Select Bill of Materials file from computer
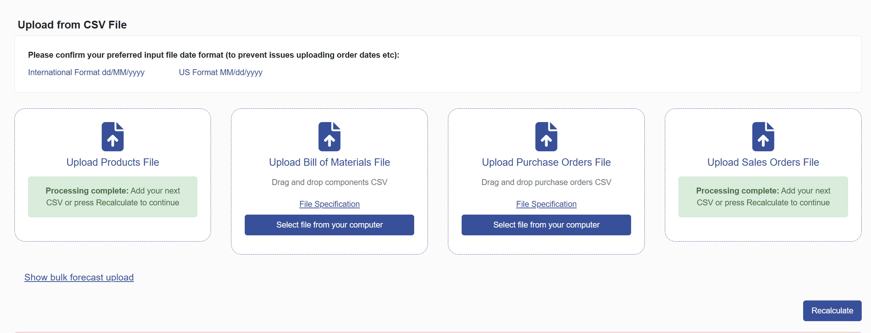The width and height of the screenshot is (871, 333). tap(329, 225)
